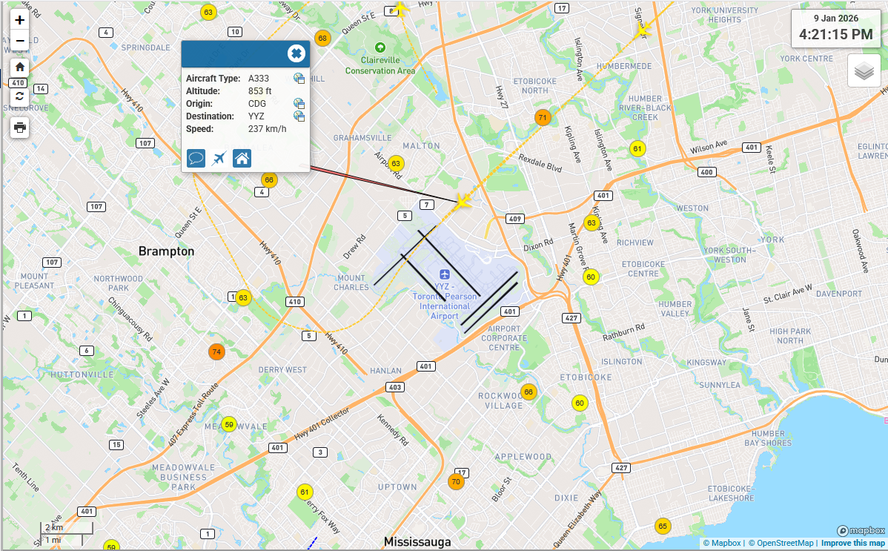Zoom in on the map

point(20,20)
